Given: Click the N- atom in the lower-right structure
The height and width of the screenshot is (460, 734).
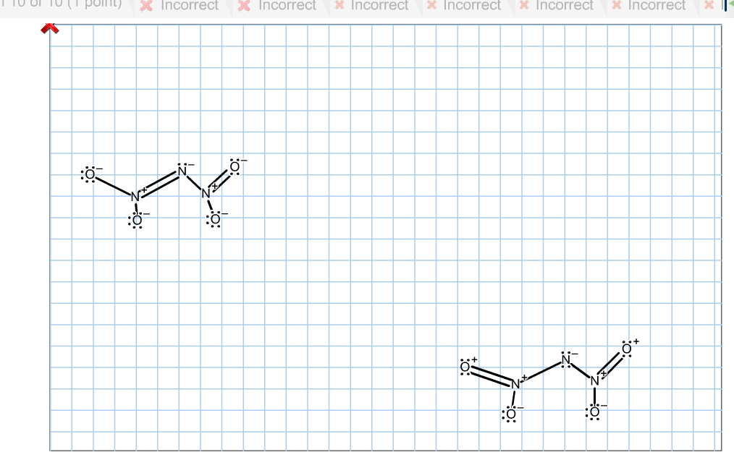Looking at the screenshot, I should 566,359.
